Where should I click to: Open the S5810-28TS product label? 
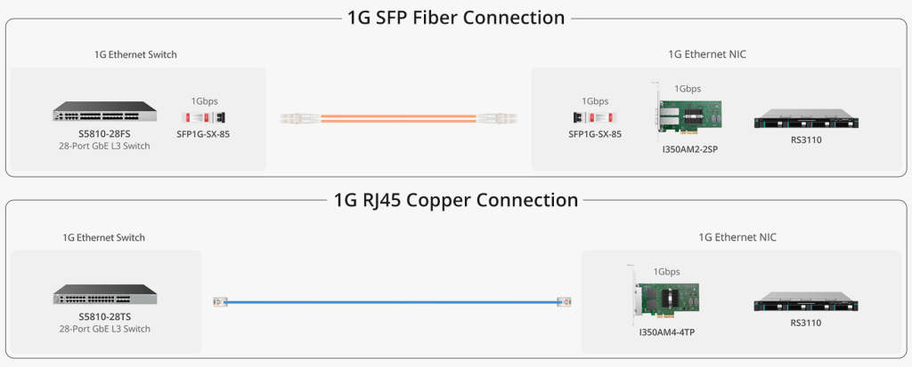[x=105, y=317]
